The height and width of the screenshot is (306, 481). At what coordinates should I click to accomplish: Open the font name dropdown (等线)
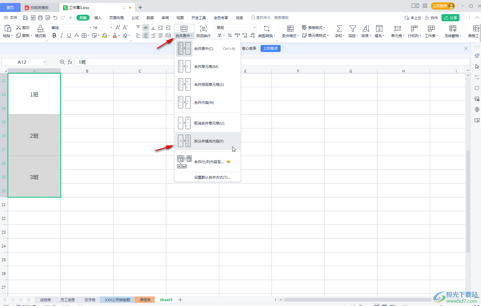point(90,28)
